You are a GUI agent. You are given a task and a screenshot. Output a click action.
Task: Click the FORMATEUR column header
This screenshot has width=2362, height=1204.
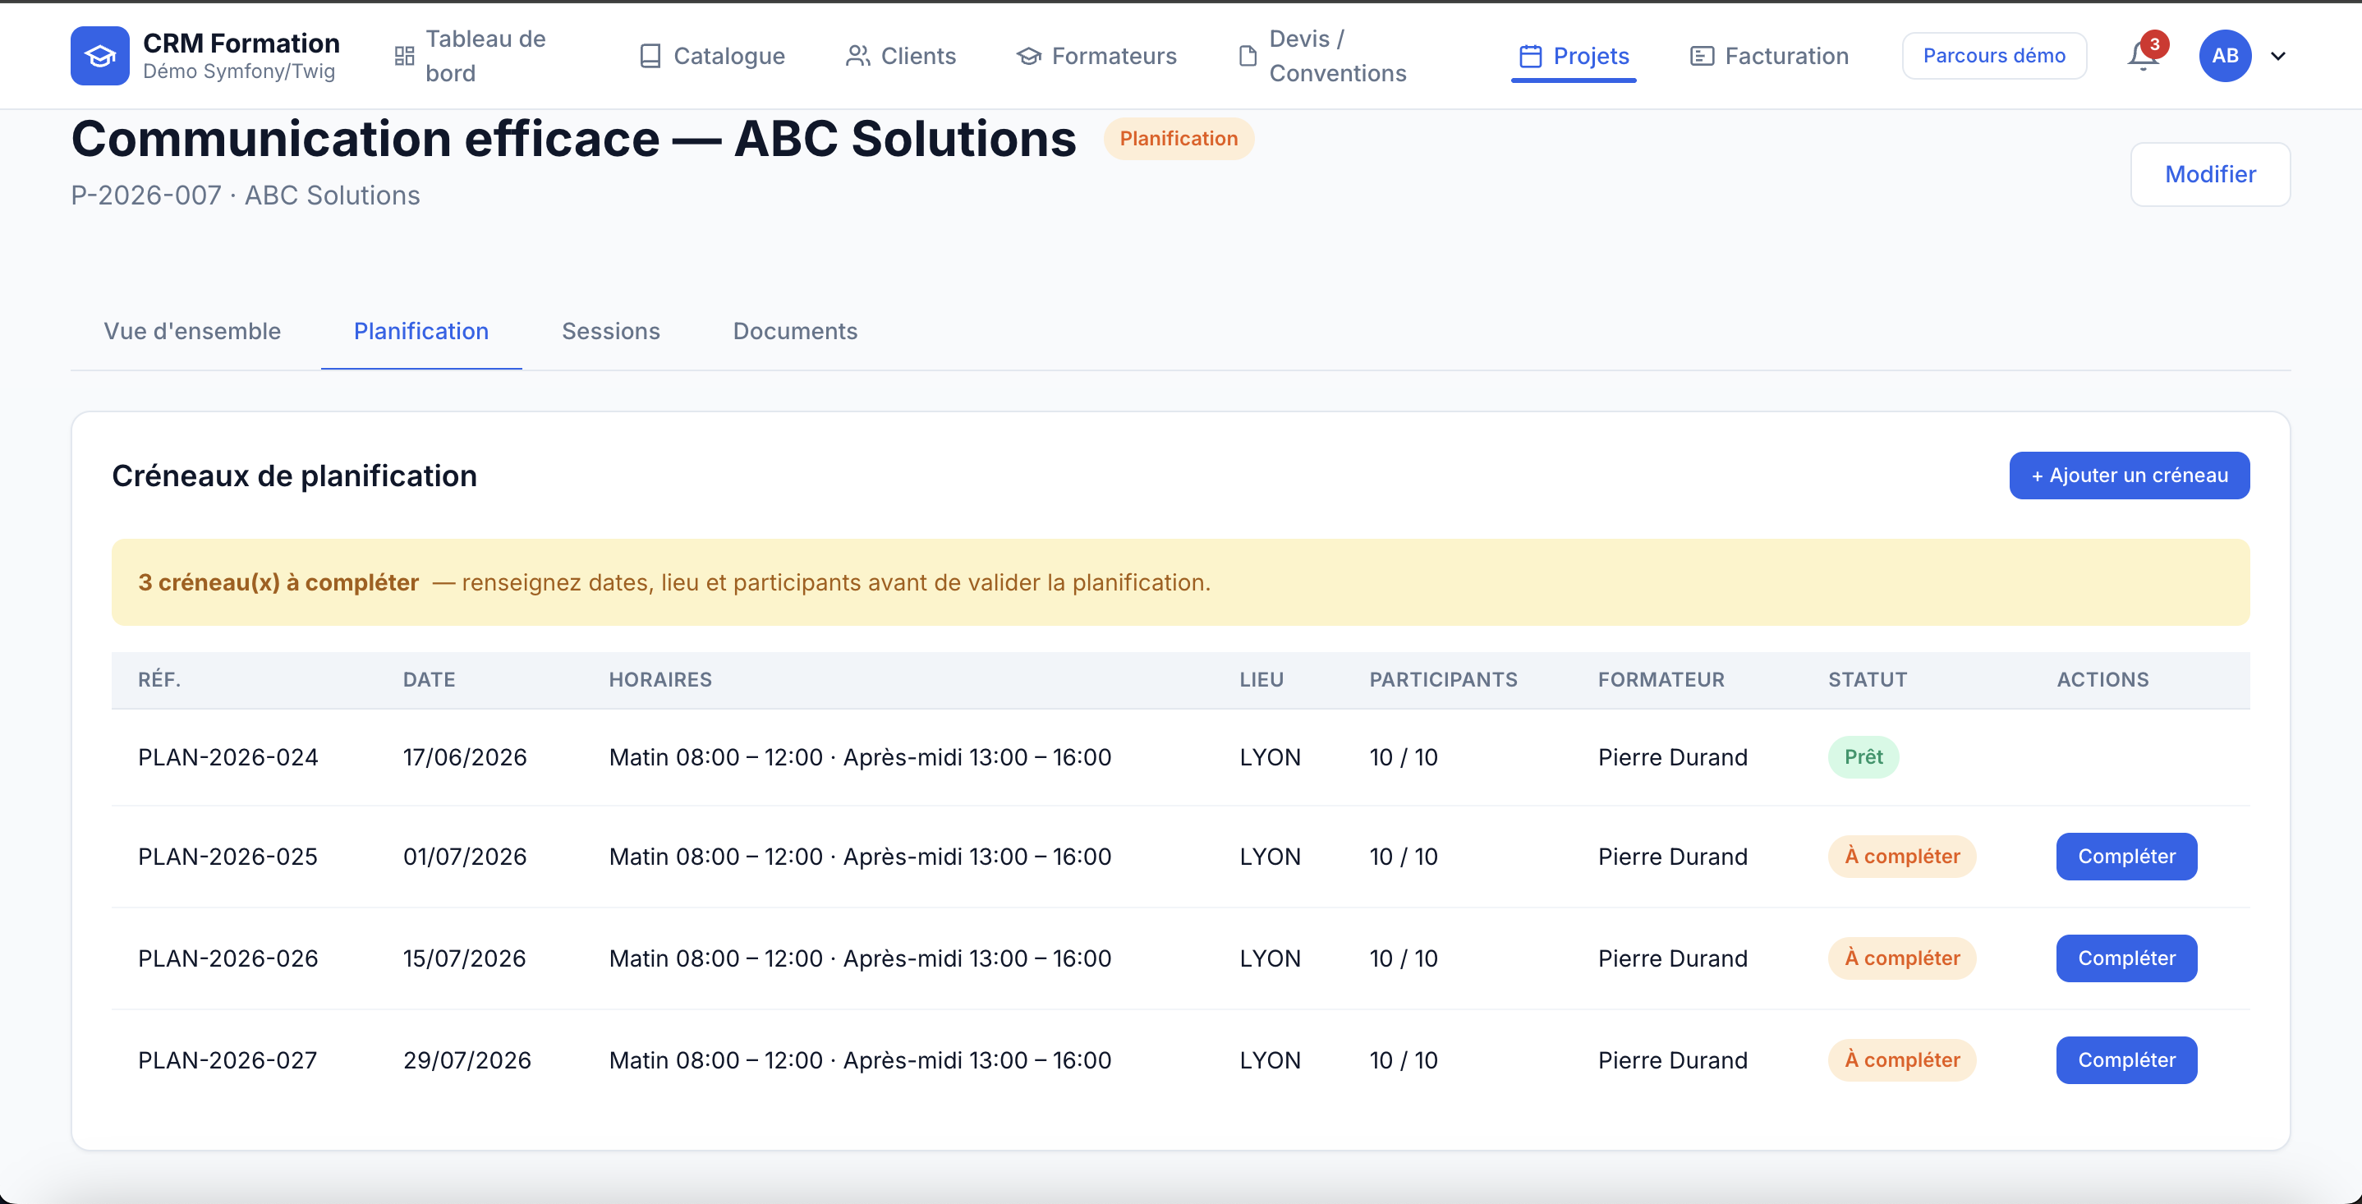[1661, 679]
